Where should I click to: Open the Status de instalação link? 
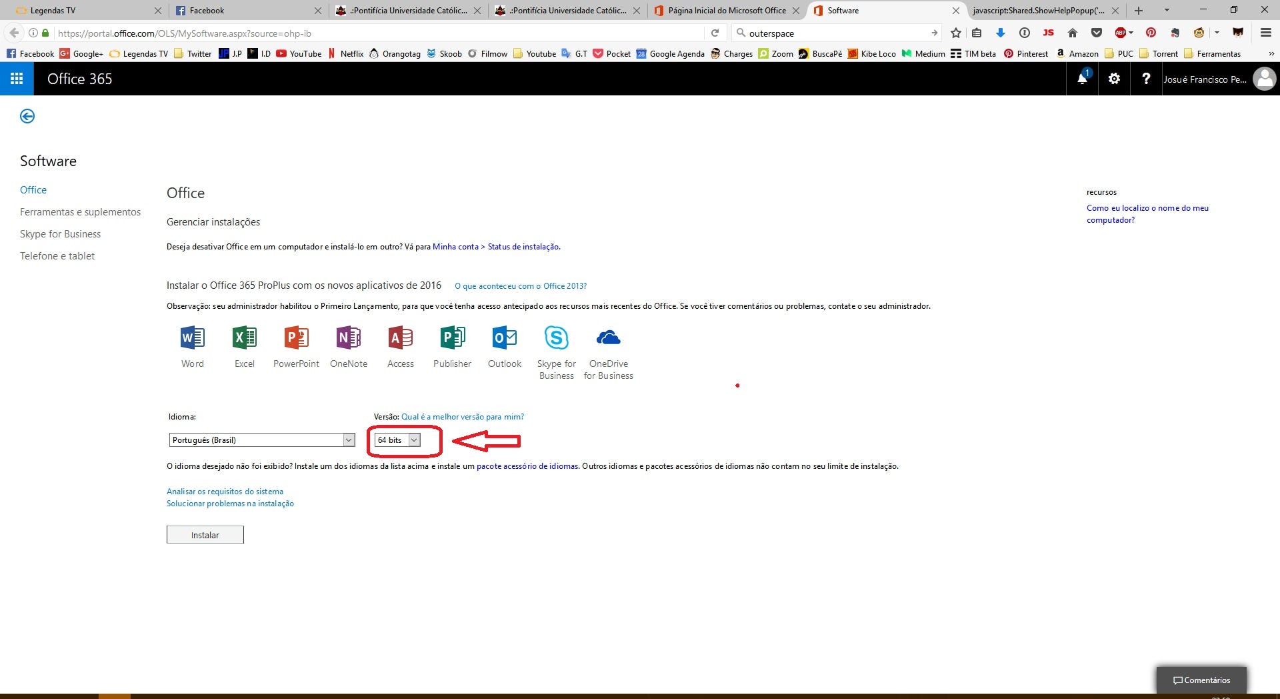tap(523, 247)
